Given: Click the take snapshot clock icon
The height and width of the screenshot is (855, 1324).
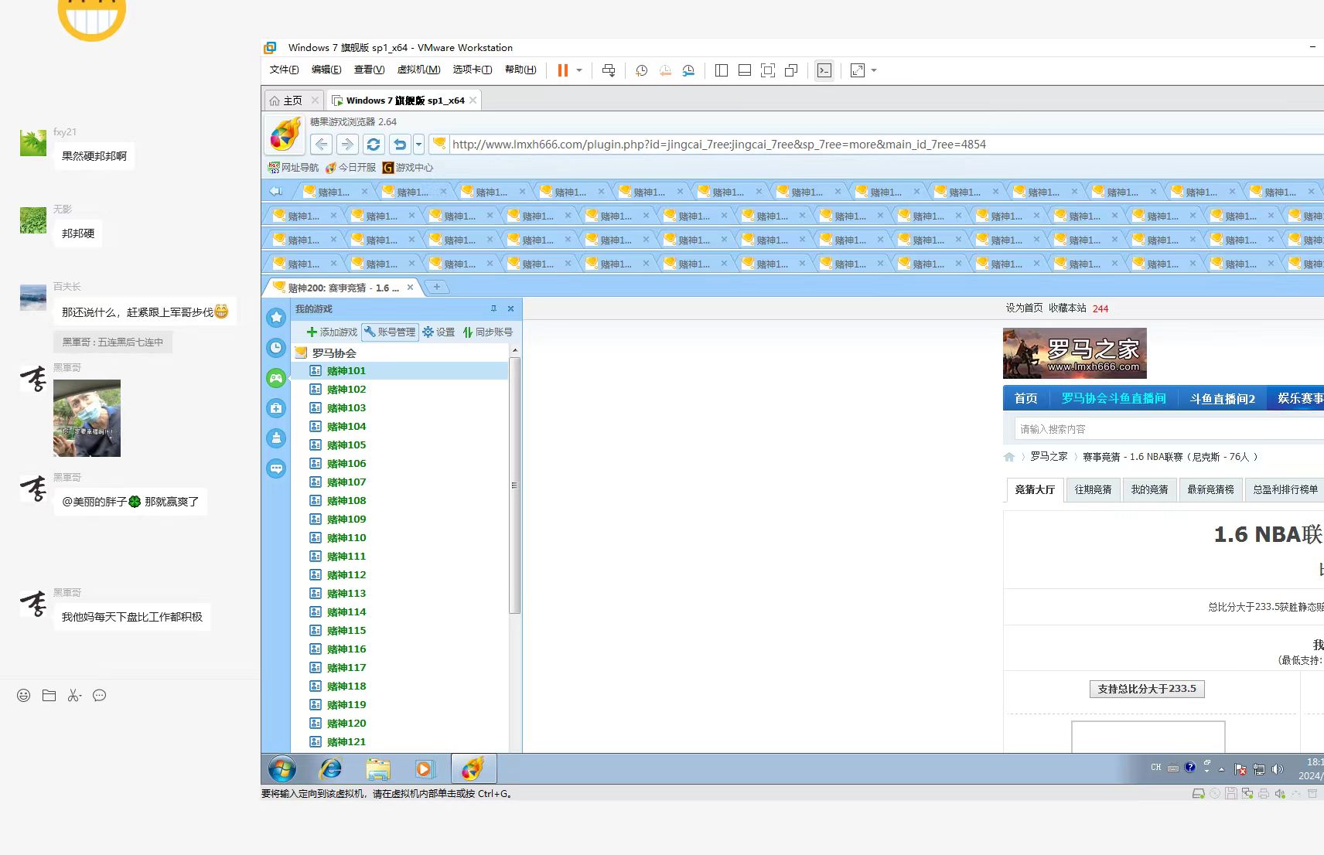Looking at the screenshot, I should [641, 70].
